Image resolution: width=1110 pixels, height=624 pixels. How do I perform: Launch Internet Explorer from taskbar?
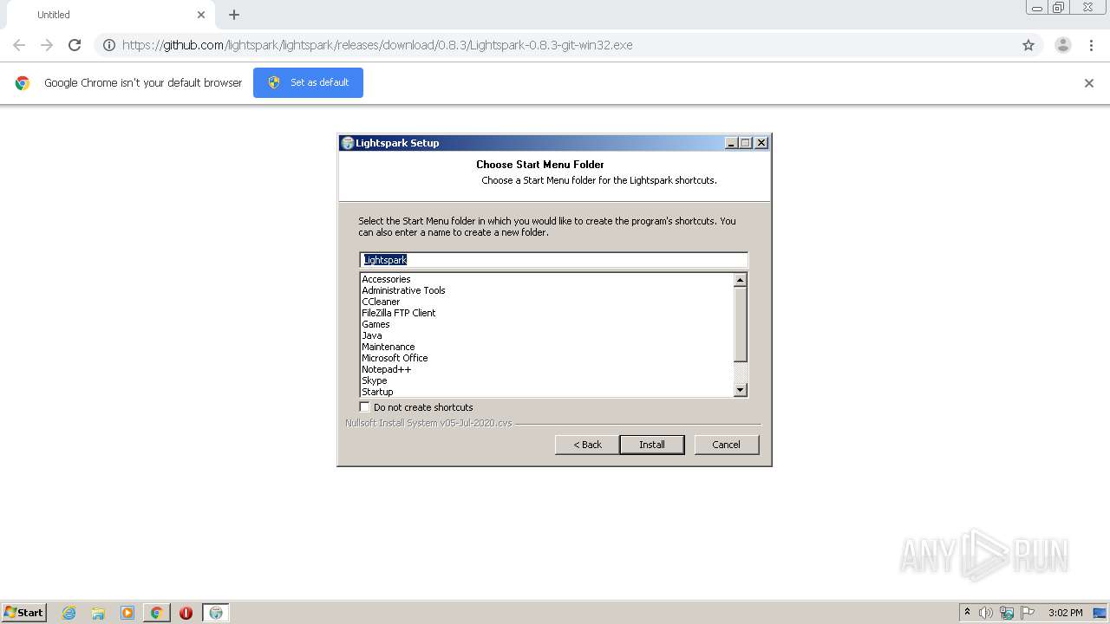[x=69, y=613]
